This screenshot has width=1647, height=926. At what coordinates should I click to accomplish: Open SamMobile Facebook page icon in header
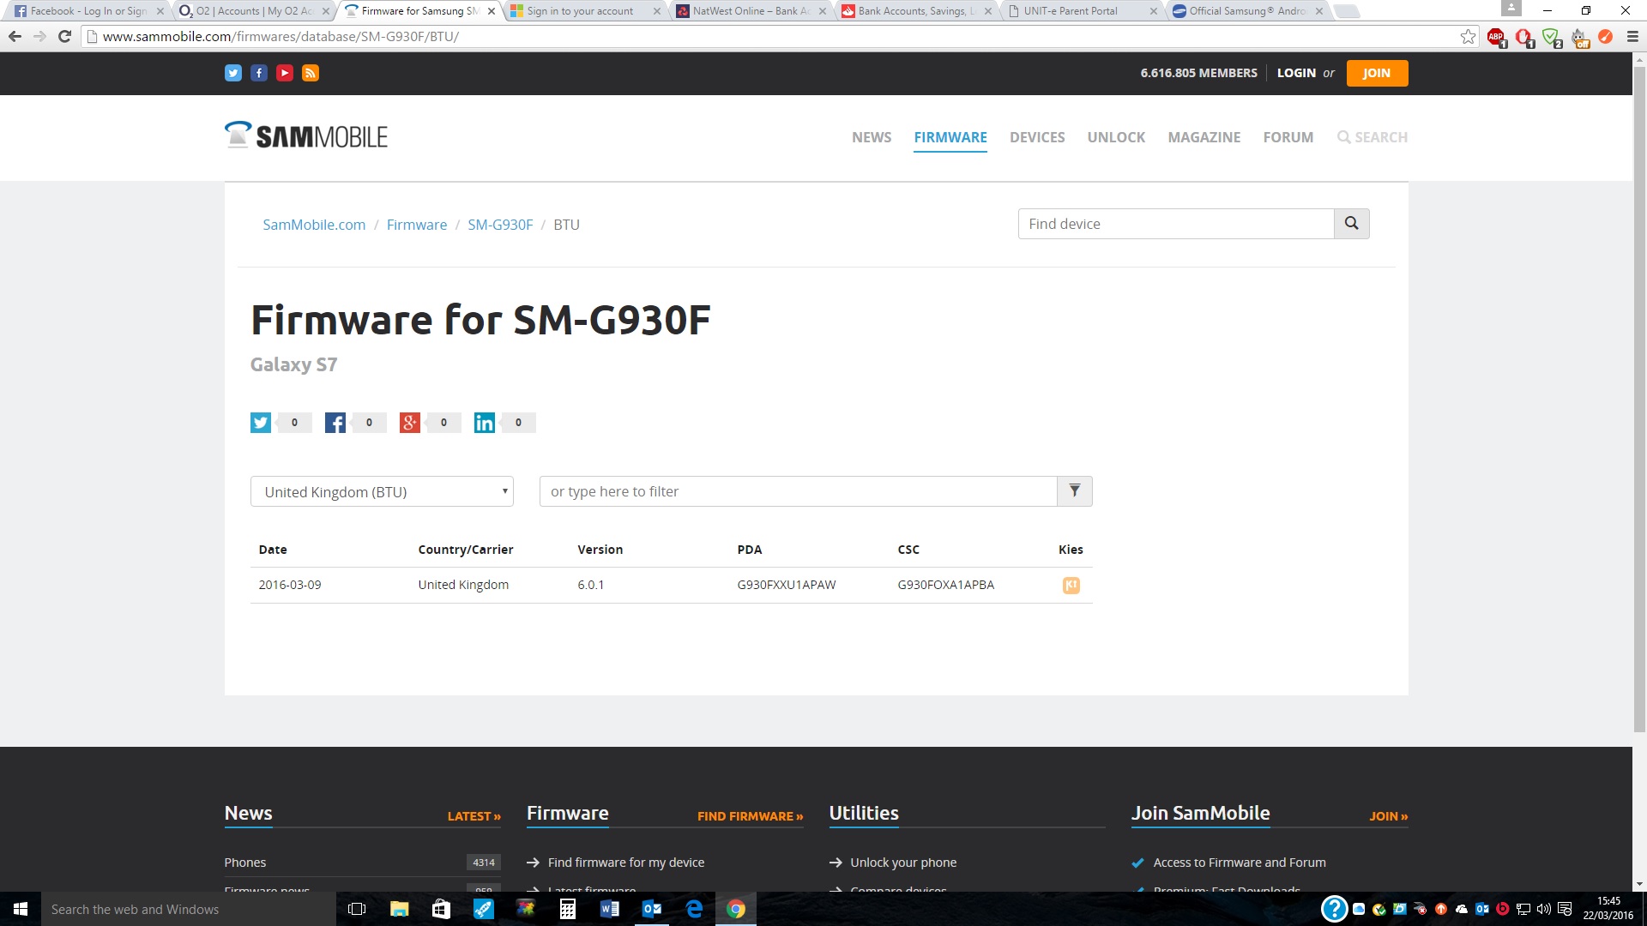click(x=259, y=73)
